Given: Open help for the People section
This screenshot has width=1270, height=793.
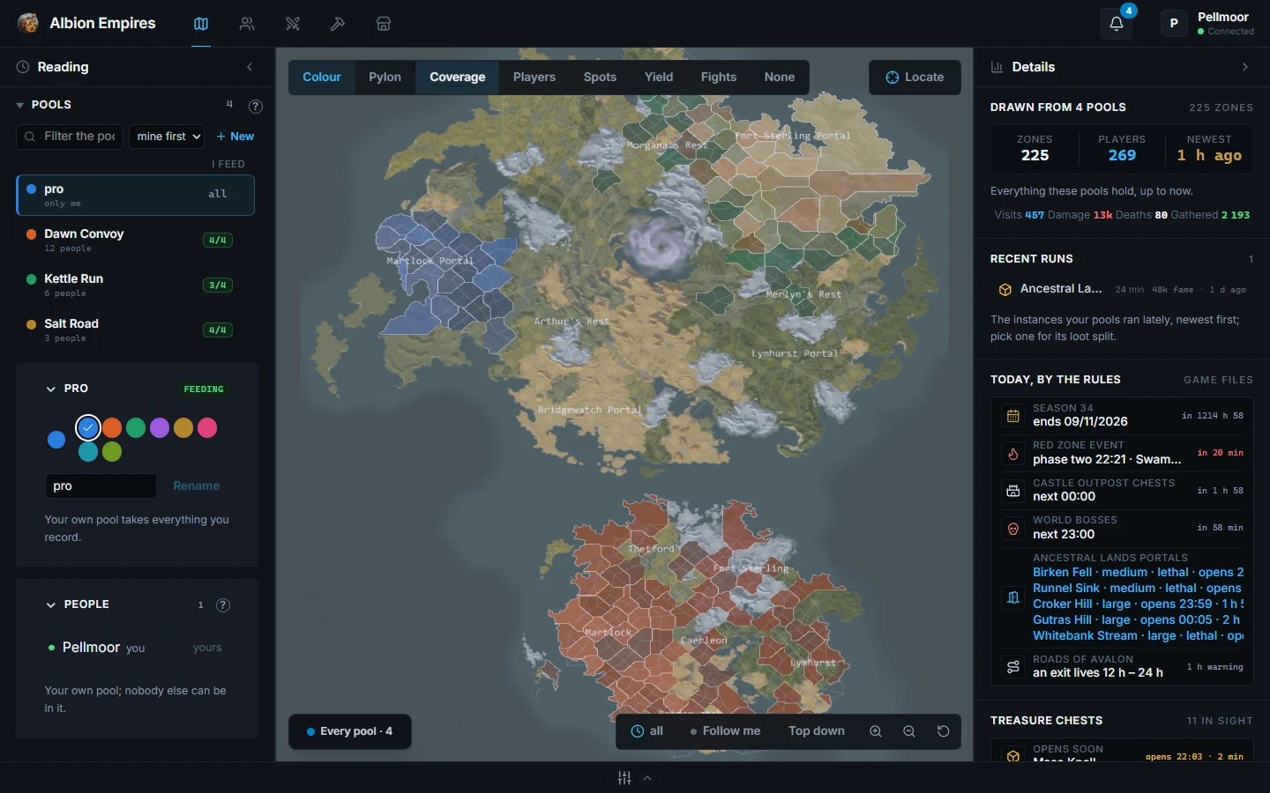Looking at the screenshot, I should [x=223, y=604].
